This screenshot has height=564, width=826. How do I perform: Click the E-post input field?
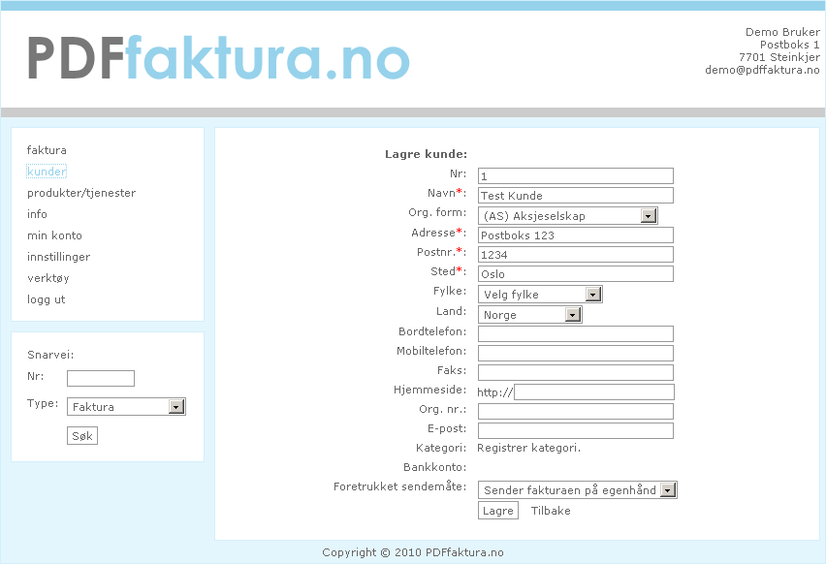click(x=576, y=431)
